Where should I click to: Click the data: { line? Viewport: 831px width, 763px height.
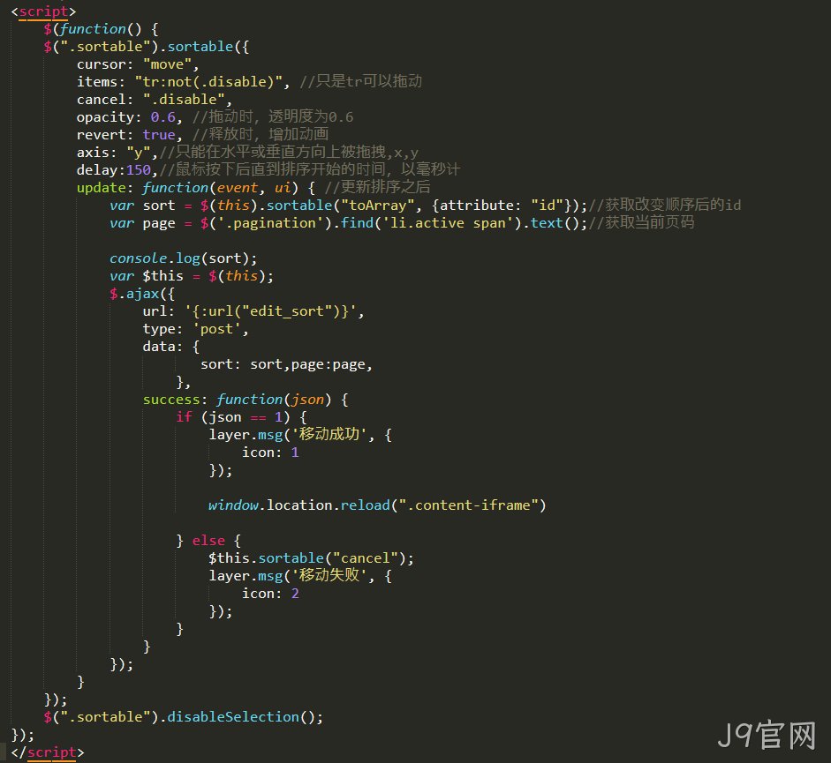click(x=171, y=347)
